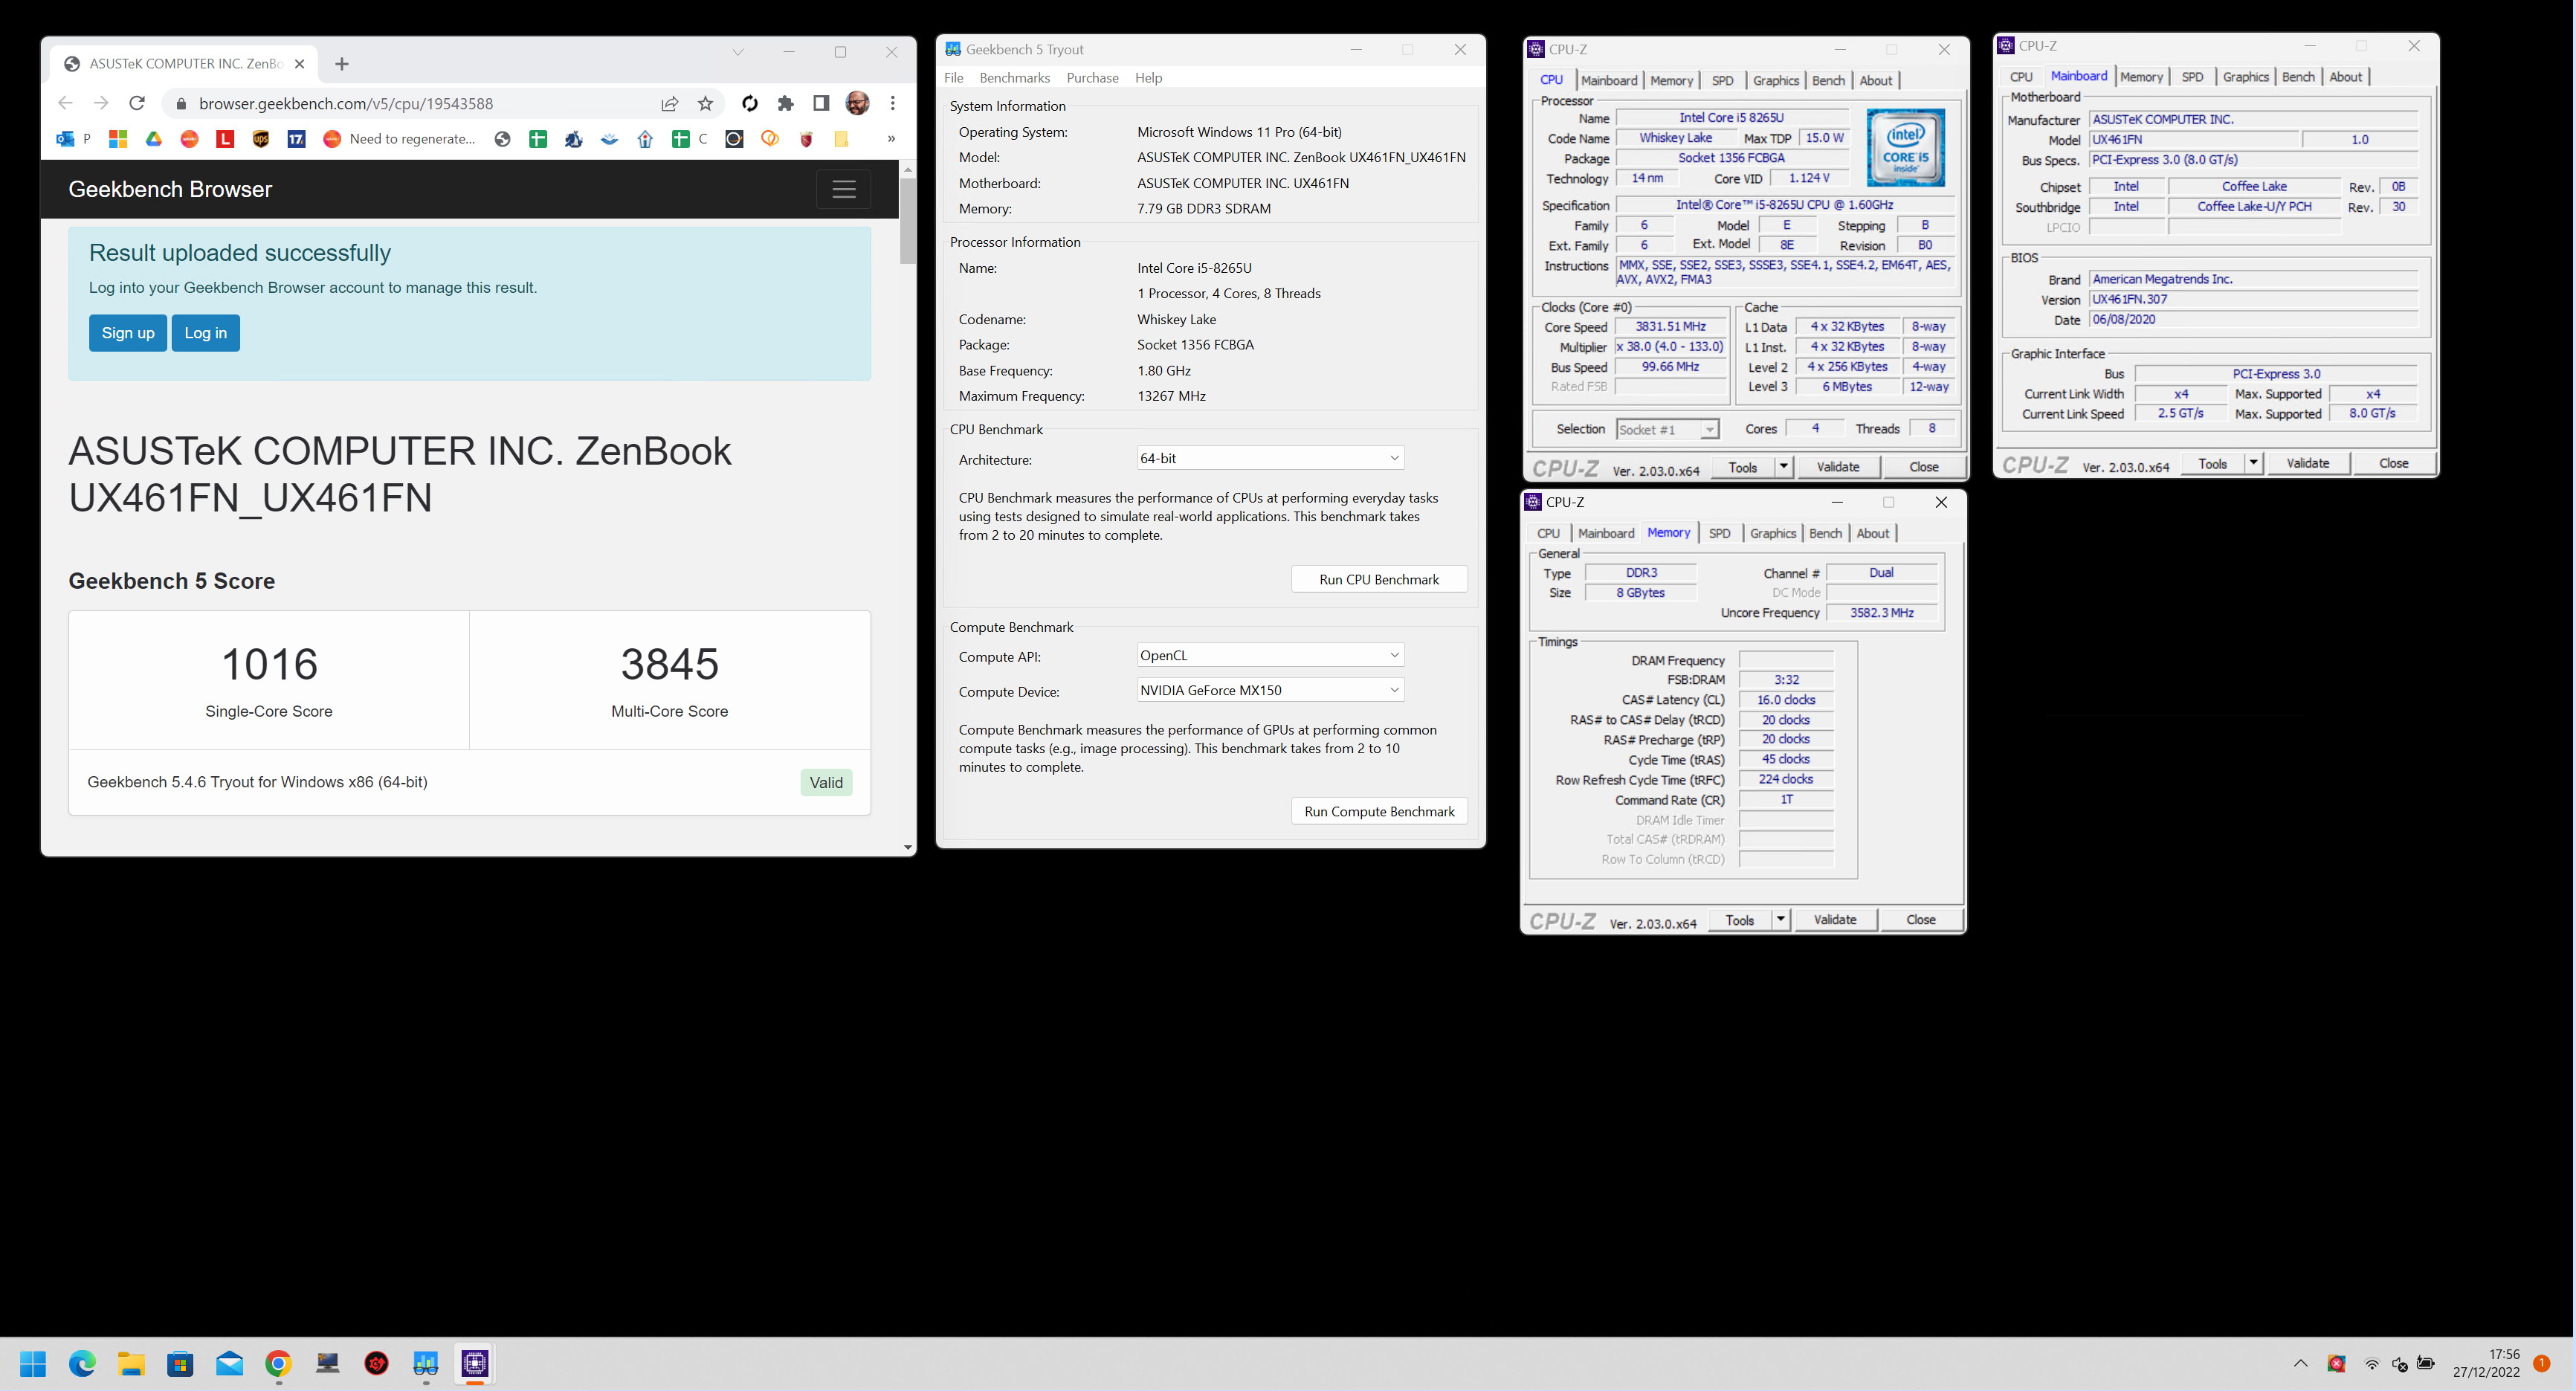Open the blue 17 bookmark
2576x1391 pixels.
pos(296,139)
